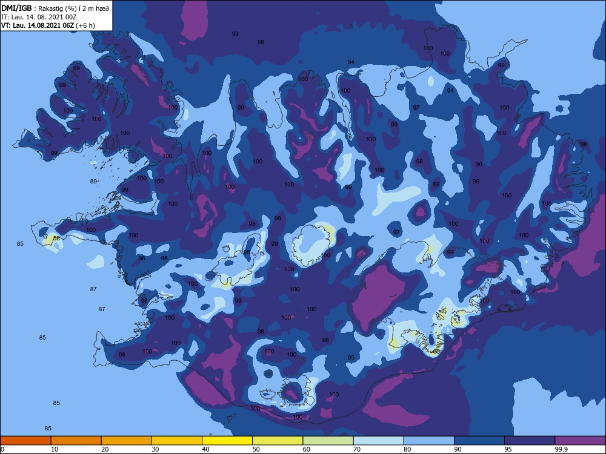606x454 pixels.
Task: Click the legend tick label '99.9'
Action: [x=561, y=449]
